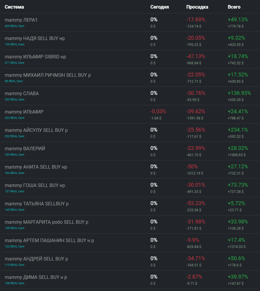Select the mammy ВАЛЕРИЙ system
The image size is (260, 291).
pos(25,148)
